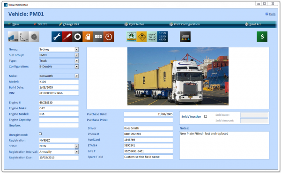Toggle the Sold / Inactive checkbox
Image resolution: width=281 pixels, height=173 pixels.
pos(206,116)
